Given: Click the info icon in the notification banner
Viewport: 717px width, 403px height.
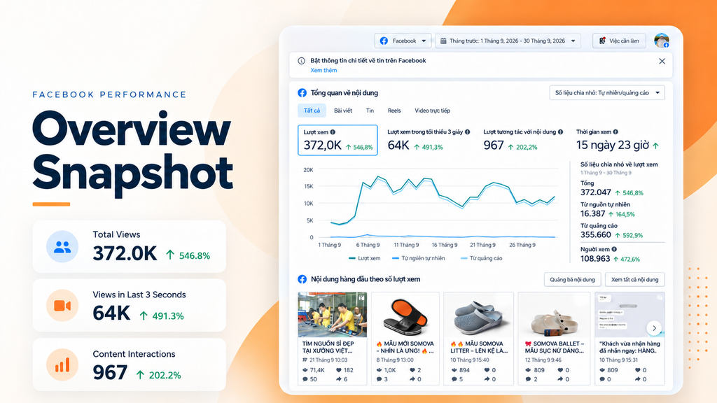Looking at the screenshot, I should point(301,61).
